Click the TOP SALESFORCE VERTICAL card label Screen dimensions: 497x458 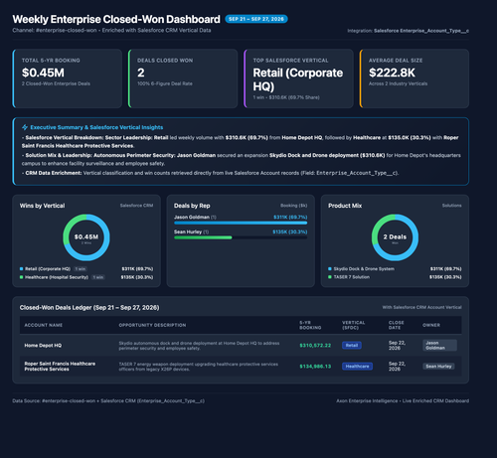point(290,61)
